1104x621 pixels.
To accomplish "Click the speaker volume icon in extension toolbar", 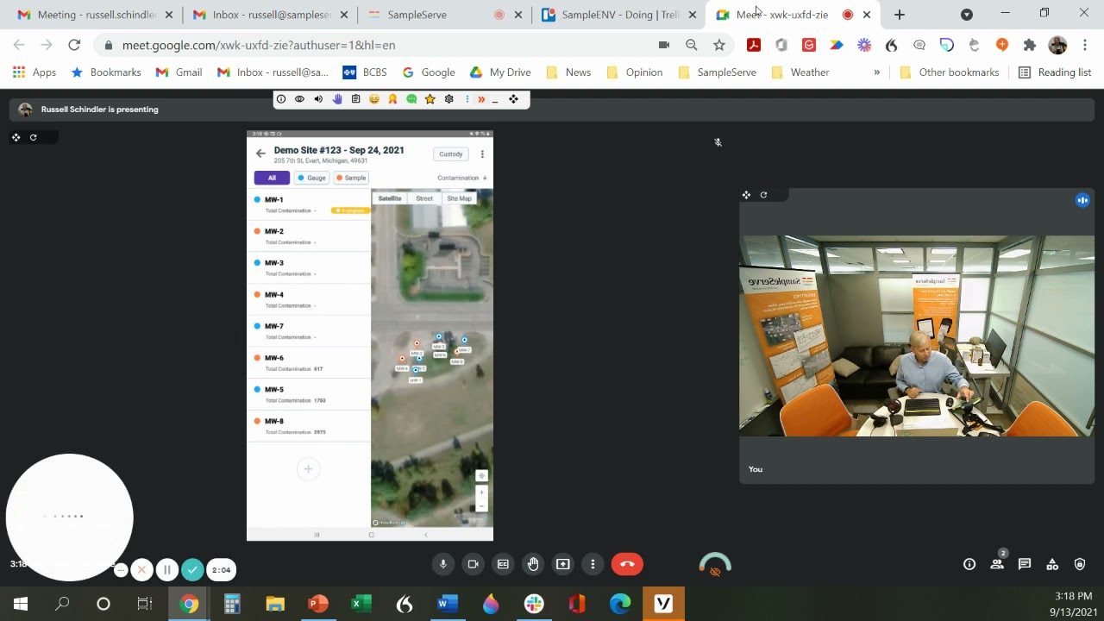I will pos(318,99).
